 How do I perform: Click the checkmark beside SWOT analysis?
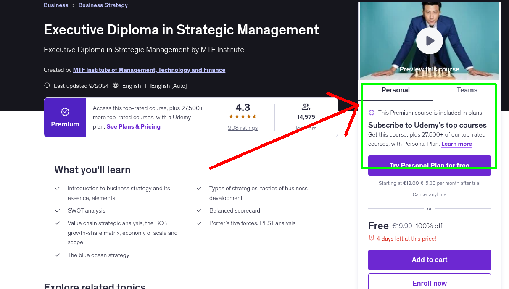pyautogui.click(x=58, y=210)
